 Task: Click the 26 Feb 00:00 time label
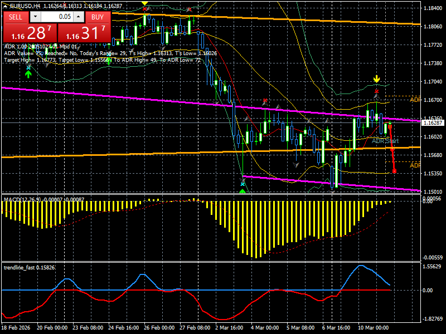pos(159,327)
